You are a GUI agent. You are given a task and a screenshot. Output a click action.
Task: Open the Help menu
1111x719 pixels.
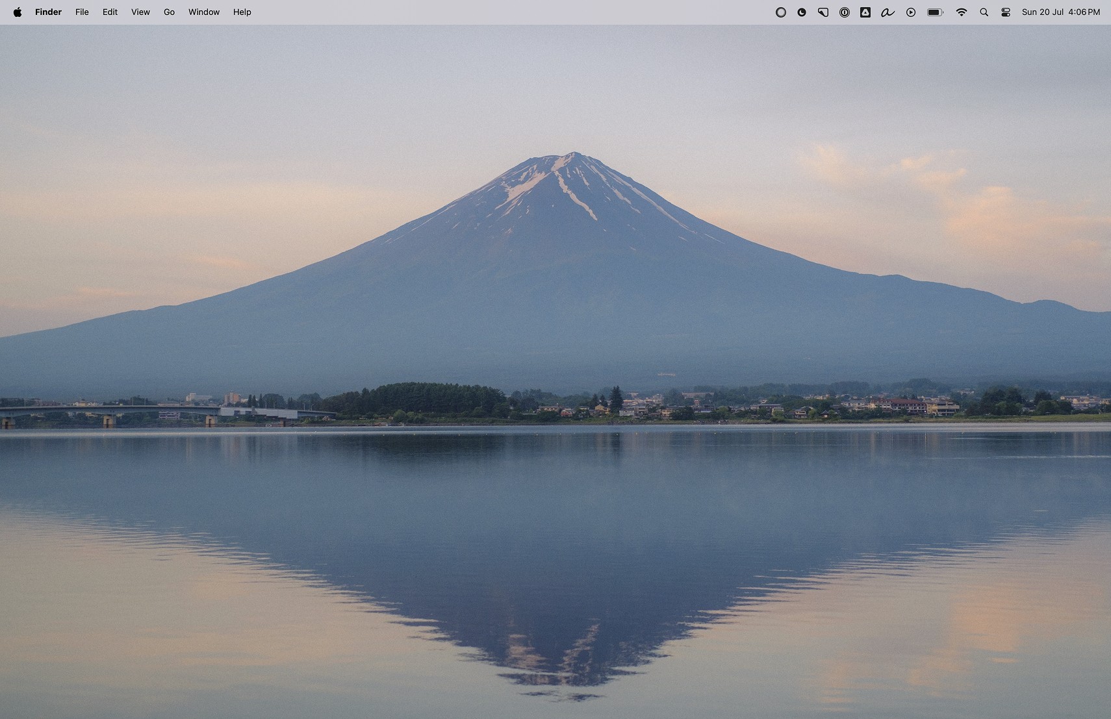(242, 12)
